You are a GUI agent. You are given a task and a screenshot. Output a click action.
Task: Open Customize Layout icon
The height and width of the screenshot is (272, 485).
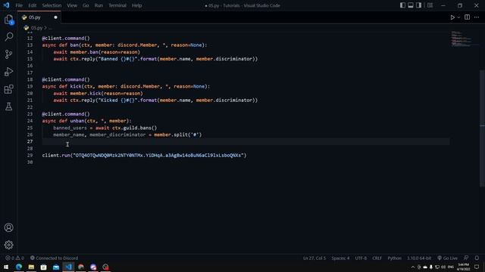tap(430, 5)
